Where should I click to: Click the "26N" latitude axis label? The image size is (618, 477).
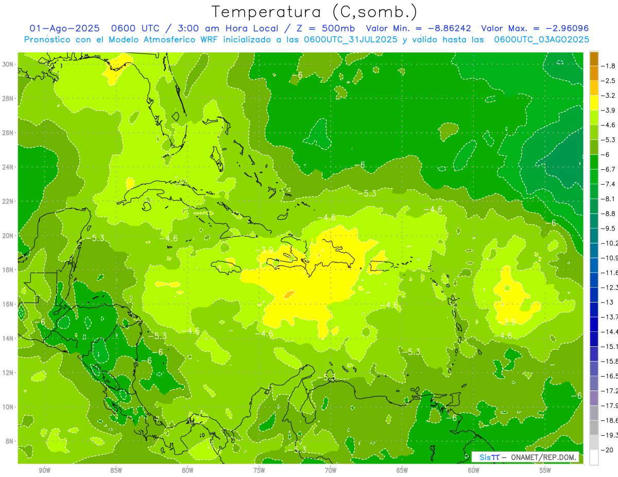pos(8,133)
